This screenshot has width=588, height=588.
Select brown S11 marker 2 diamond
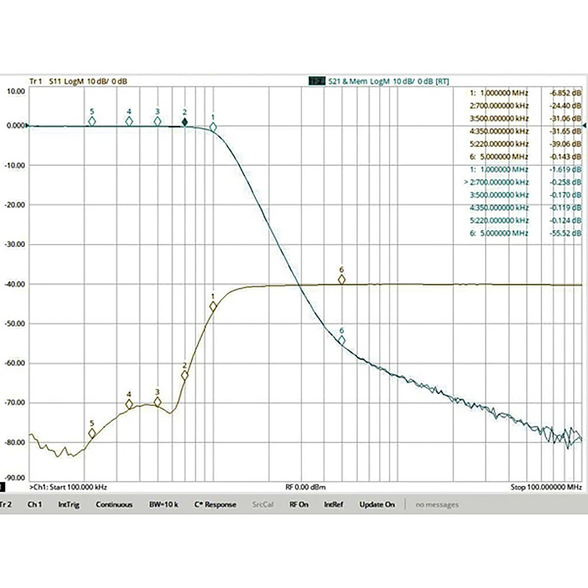click(x=184, y=375)
